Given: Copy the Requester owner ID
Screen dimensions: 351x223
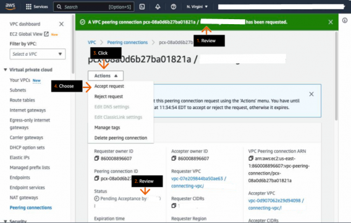Looking at the screenshot, I should [96, 158].
